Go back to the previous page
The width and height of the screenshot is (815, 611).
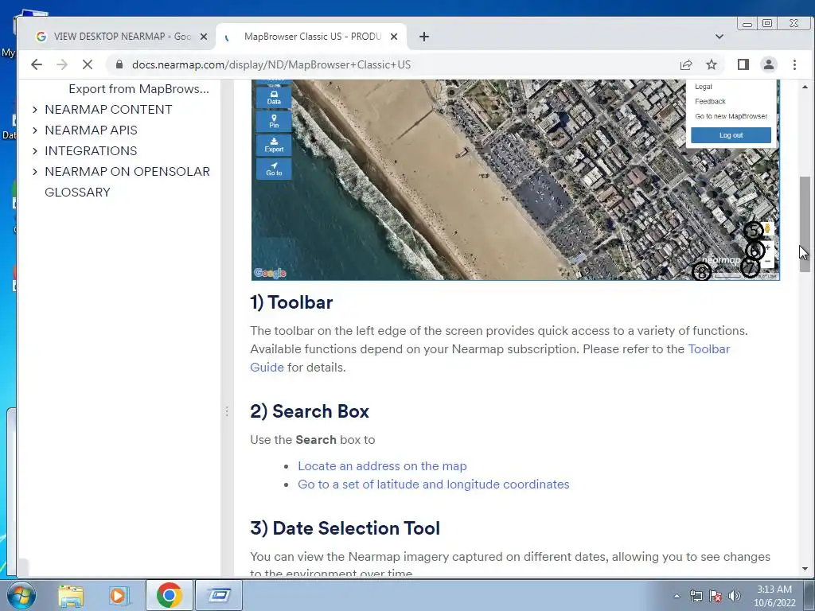point(37,64)
